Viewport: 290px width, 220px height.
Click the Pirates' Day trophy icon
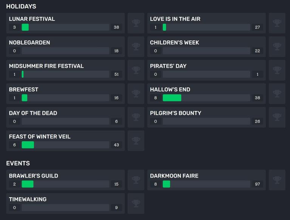(277, 70)
